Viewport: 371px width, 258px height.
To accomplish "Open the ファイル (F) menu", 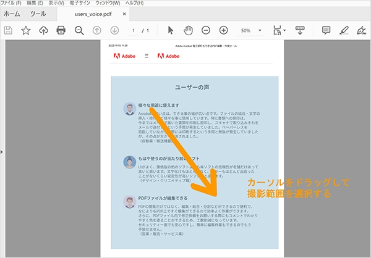I will pyautogui.click(x=12, y=3).
